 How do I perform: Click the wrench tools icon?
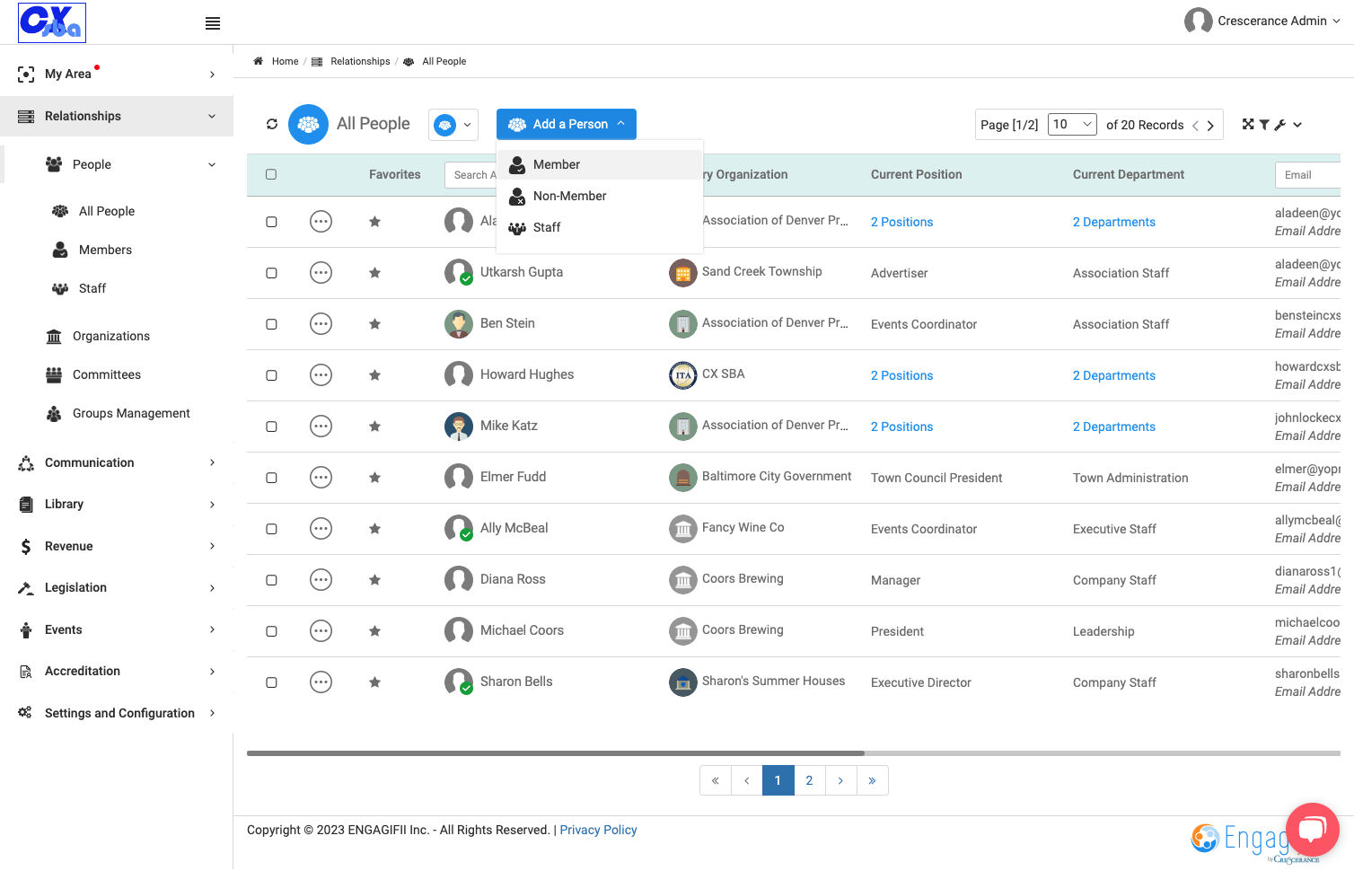coord(1280,125)
